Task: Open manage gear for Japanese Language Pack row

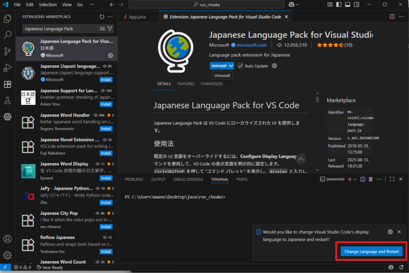Action: [111, 55]
